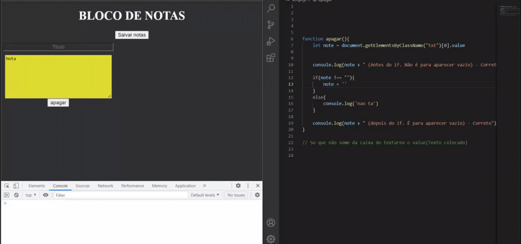This screenshot has width=521, height=244.
Task: Click inside the yellow Nota textarea
Action: [x=58, y=77]
